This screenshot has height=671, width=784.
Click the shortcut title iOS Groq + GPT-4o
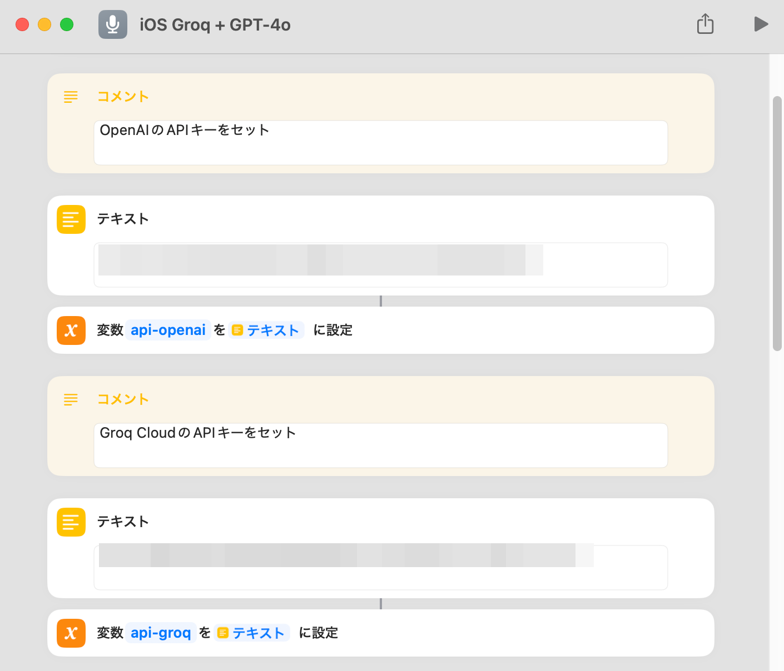point(215,25)
